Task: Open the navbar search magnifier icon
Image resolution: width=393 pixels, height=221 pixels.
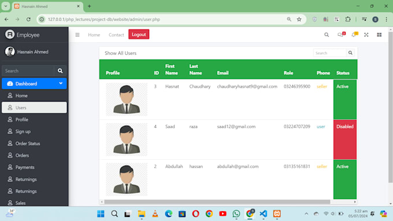Action: pos(327,35)
